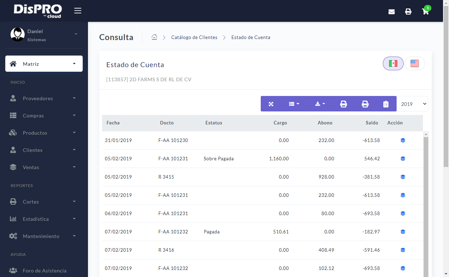Viewport: 449px width, 277px height.
Task: Click the fullscreen expand icon on purple toolbar
Action: coord(271,104)
